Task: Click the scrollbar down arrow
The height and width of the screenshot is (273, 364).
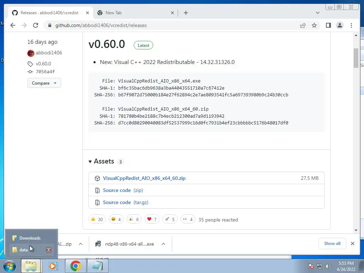Action: [x=356, y=230]
